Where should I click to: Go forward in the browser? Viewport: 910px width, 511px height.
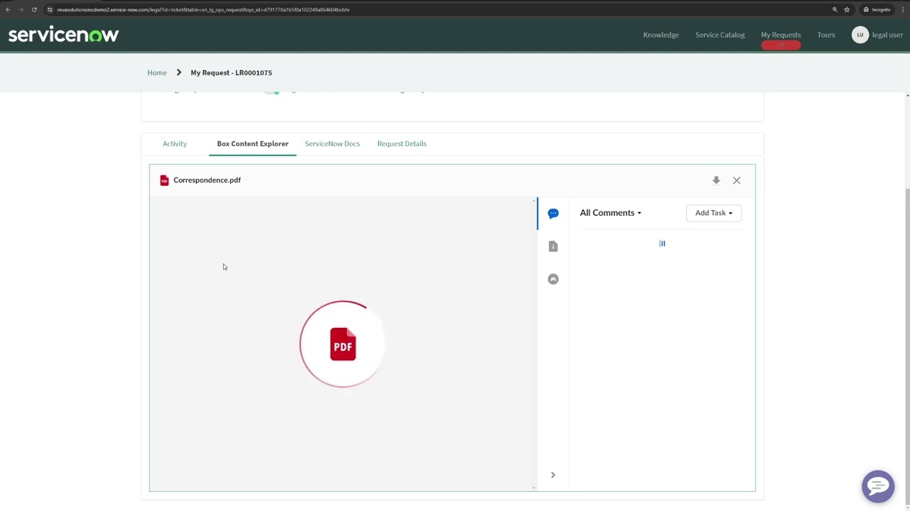point(21,9)
